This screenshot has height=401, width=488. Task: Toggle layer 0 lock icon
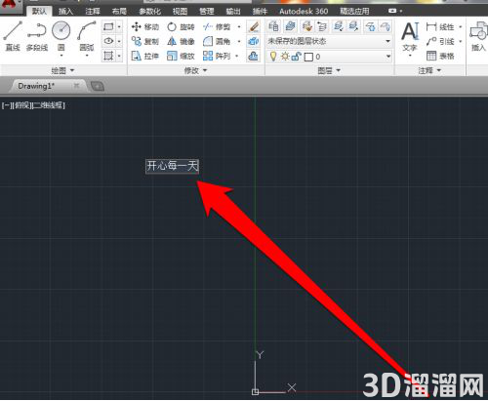pyautogui.click(x=296, y=57)
